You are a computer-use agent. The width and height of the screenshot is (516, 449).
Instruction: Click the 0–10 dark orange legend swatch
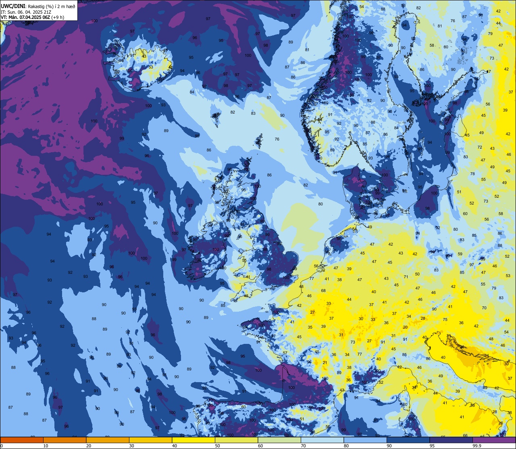click(x=22, y=440)
